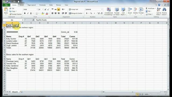Align text right

pyautogui.click(x=59, y=13)
